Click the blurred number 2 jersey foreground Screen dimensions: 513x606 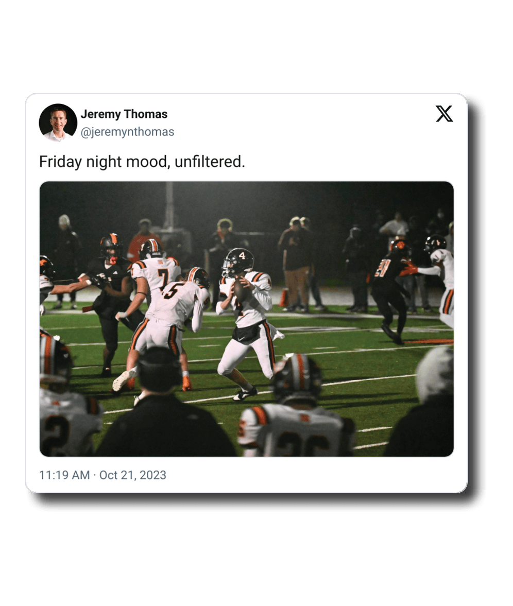pos(67,423)
